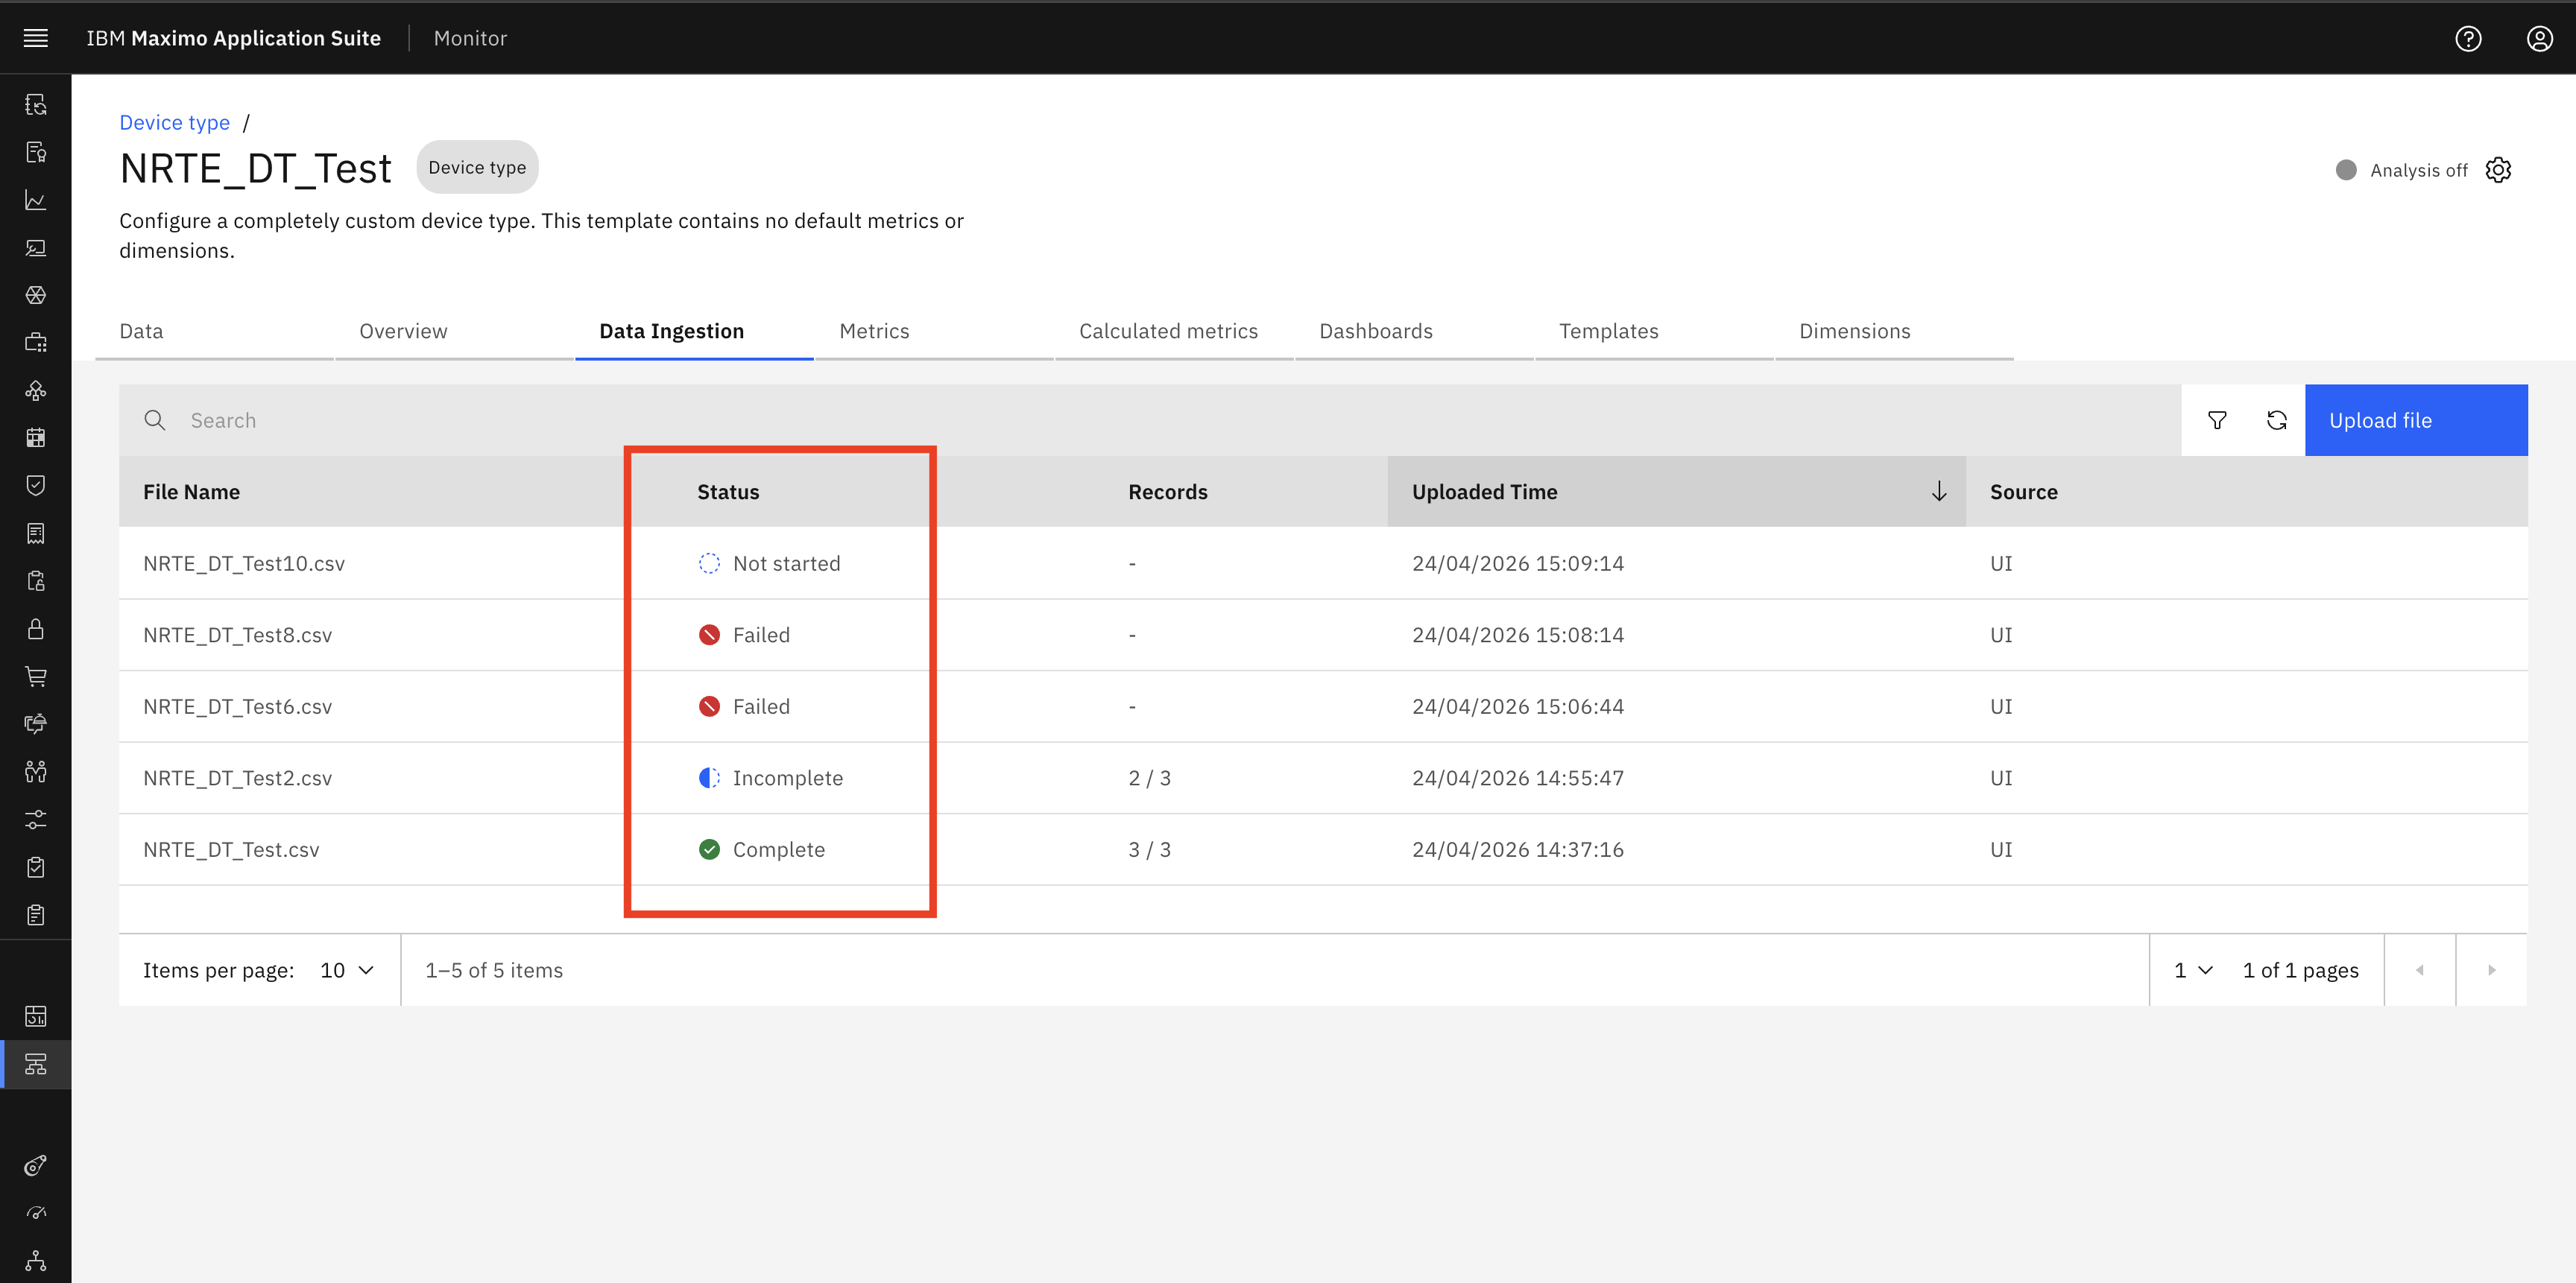The height and width of the screenshot is (1283, 2576).
Task: Select file NRTE_DT_Test8.csv
Action: pos(237,636)
